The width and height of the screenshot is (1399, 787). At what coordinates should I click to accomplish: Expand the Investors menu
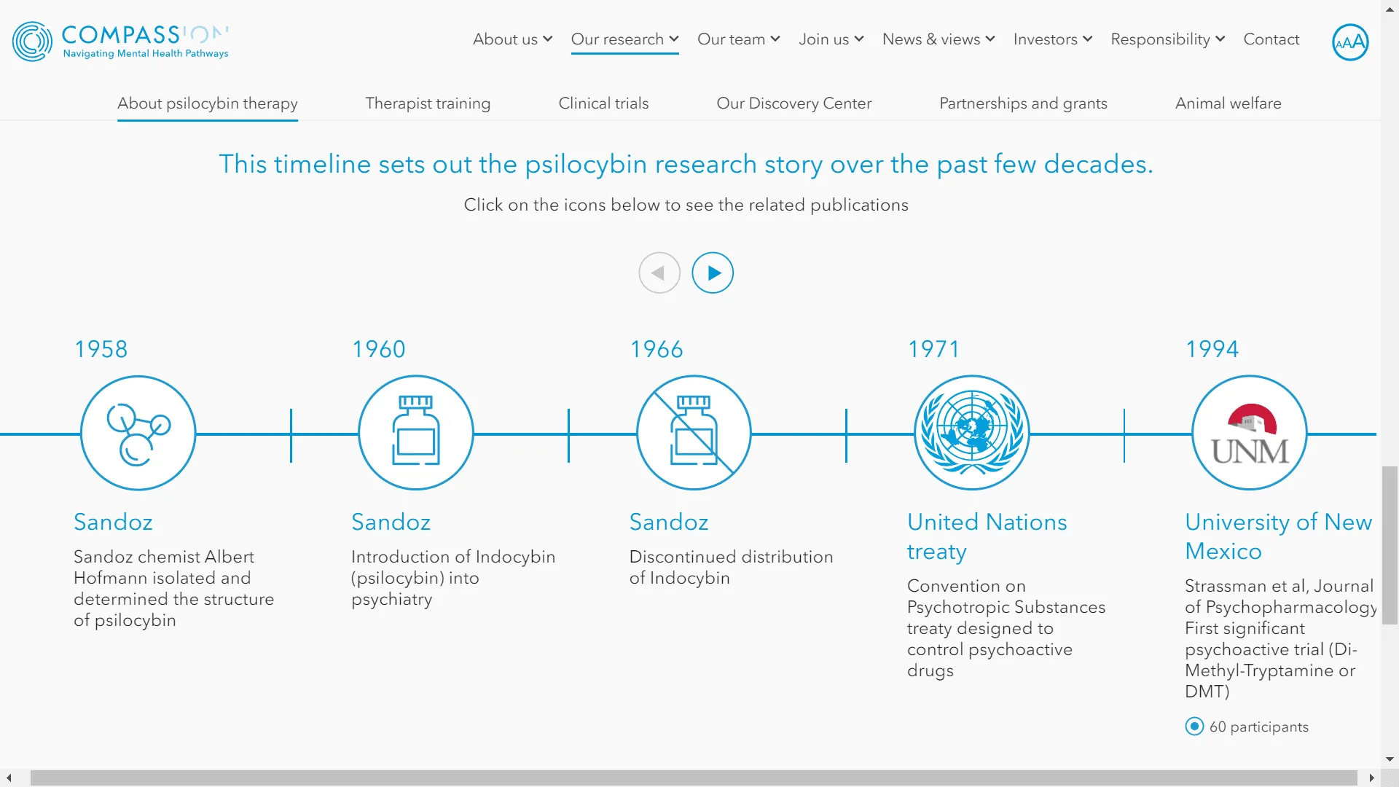click(x=1052, y=39)
